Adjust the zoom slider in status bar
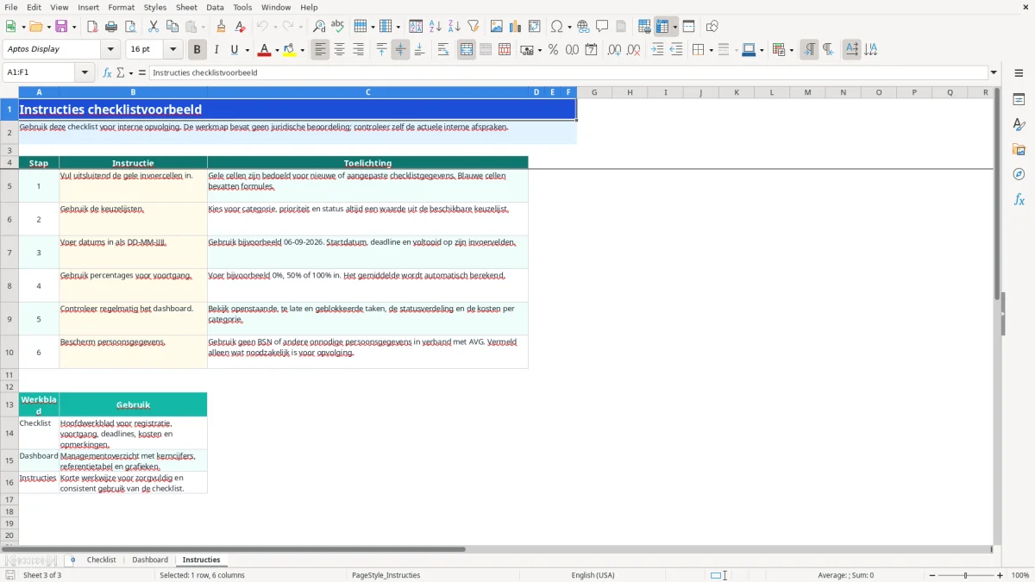 [x=965, y=575]
